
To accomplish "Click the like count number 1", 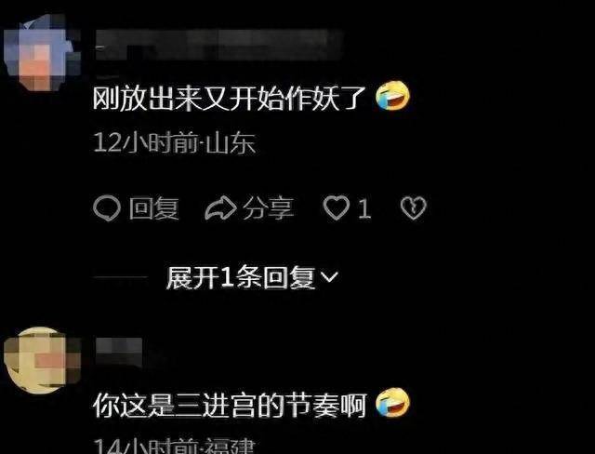I will pyautogui.click(x=364, y=208).
